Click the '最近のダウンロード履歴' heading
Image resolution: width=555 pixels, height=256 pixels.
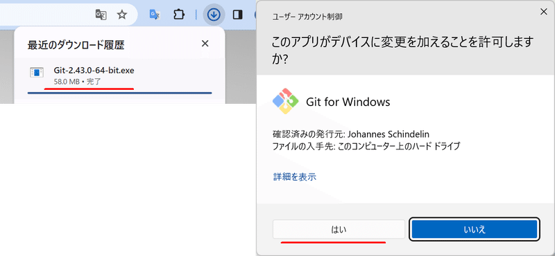(x=76, y=45)
